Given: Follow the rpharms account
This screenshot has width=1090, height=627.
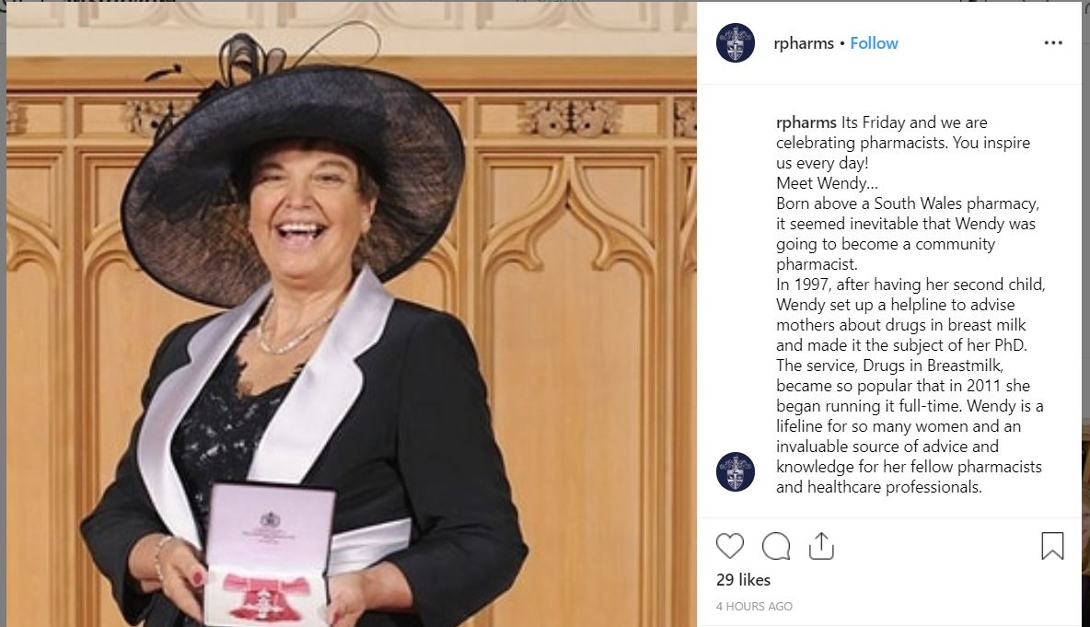Looking at the screenshot, I should (874, 43).
